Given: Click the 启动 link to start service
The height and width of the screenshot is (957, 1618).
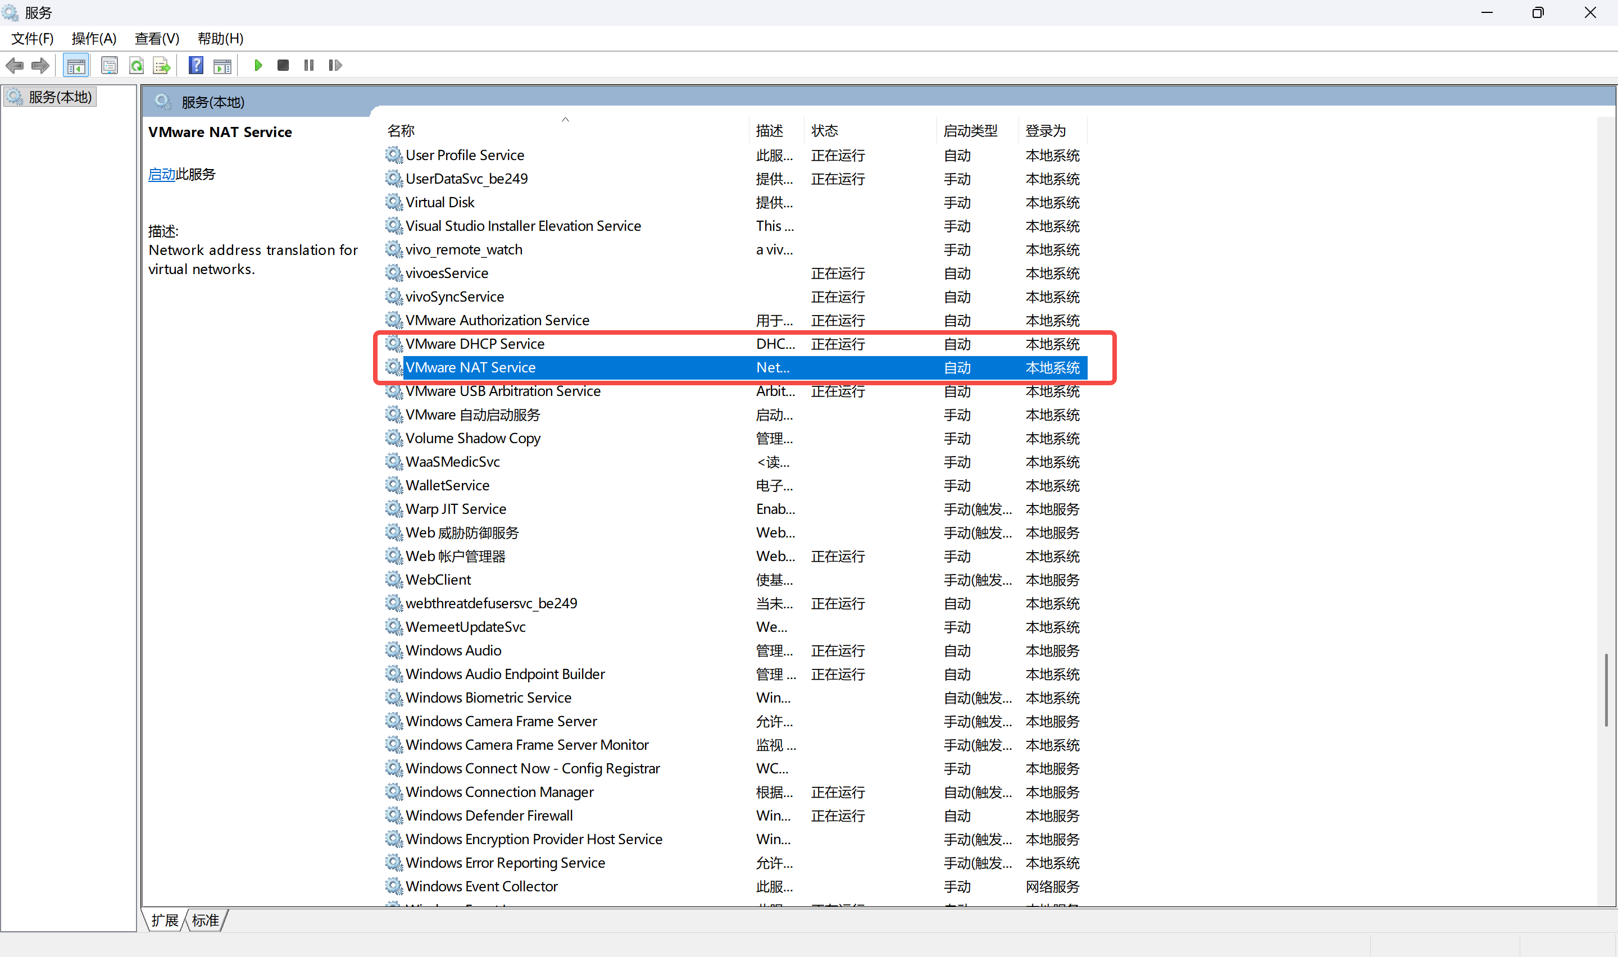Looking at the screenshot, I should (x=161, y=174).
